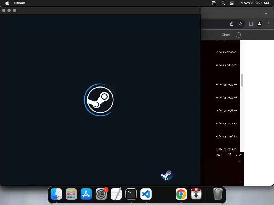Open the Apple menu
This screenshot has height=205, width=274.
pos(7,3)
